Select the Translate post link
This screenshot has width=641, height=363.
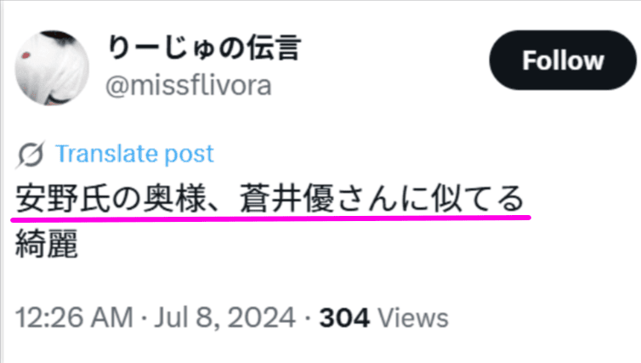click(134, 154)
